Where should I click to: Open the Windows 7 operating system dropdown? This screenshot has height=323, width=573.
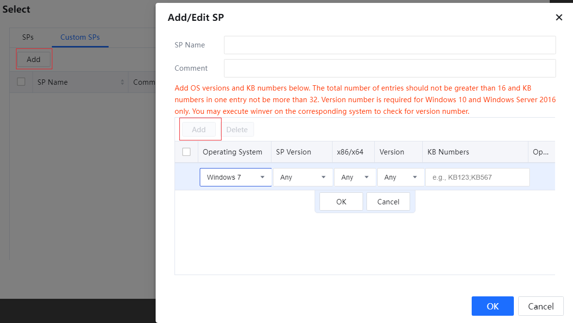[236, 177]
